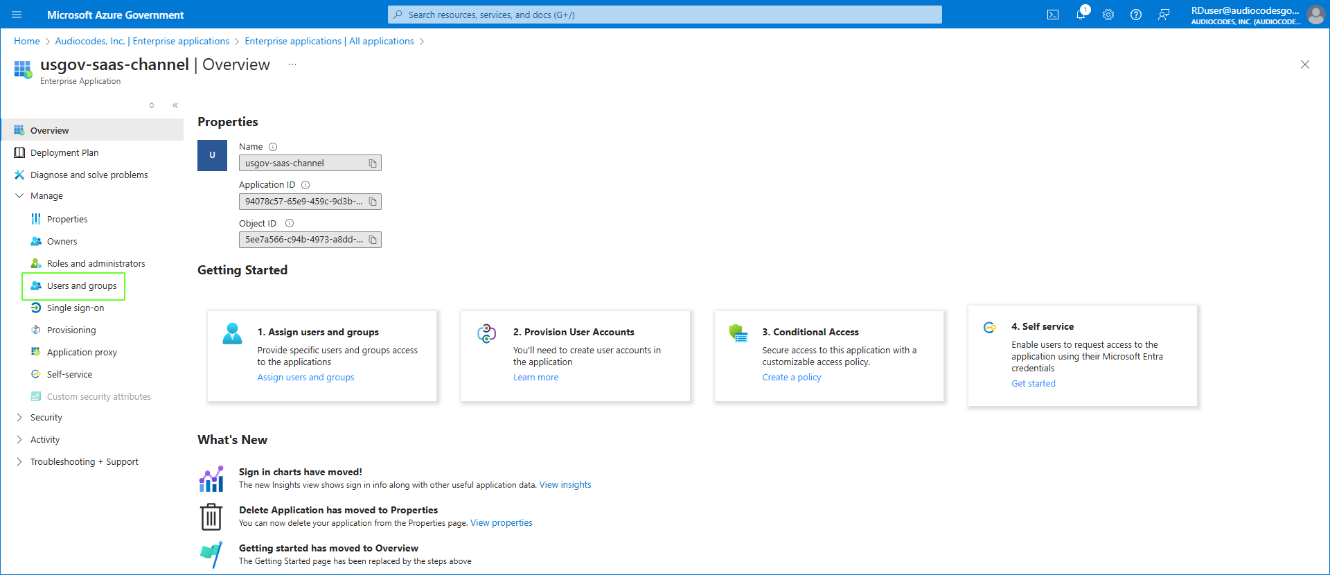
Task: Click the Assign users and groups card icon
Action: pos(232,333)
